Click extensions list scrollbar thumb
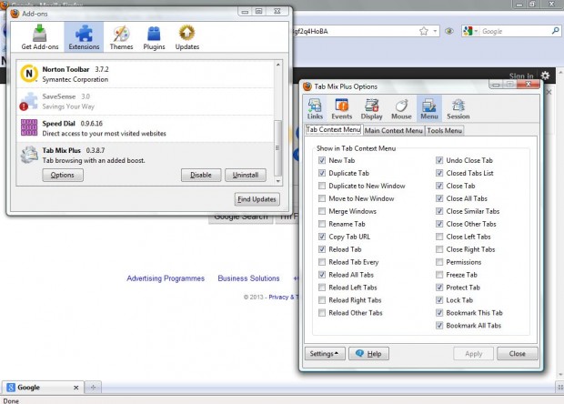 click(x=277, y=147)
